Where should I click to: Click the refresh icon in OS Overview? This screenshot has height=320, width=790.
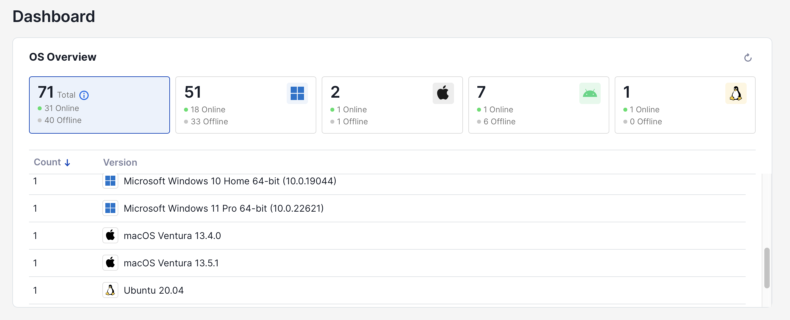point(748,57)
